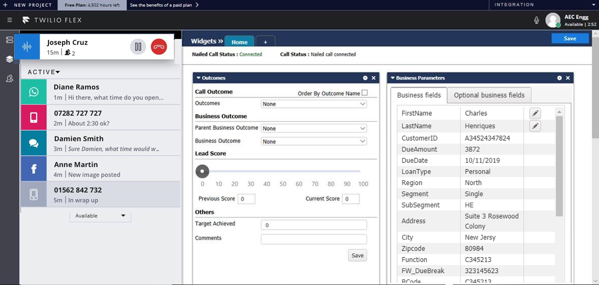599x285 pixels.
Task: Click the New Project menu item
Action: click(33, 5)
